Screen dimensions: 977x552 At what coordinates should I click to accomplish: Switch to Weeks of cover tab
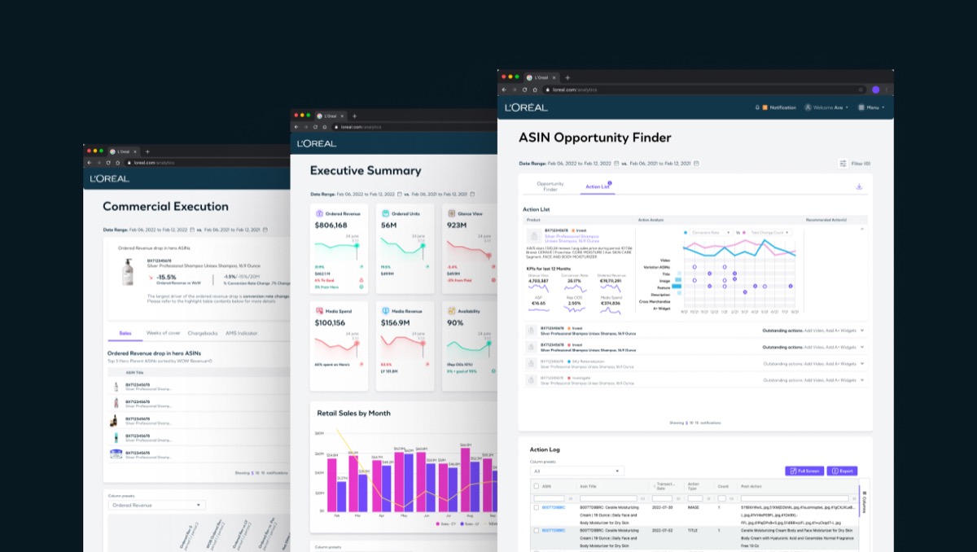[164, 333]
